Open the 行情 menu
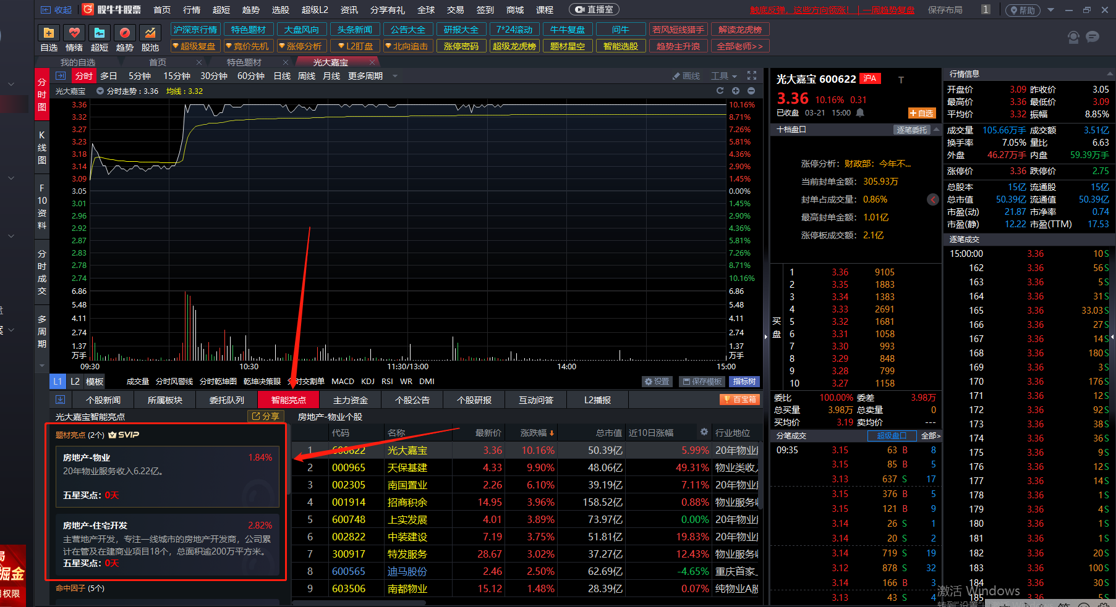Image resolution: width=1116 pixels, height=607 pixels. 192,10
